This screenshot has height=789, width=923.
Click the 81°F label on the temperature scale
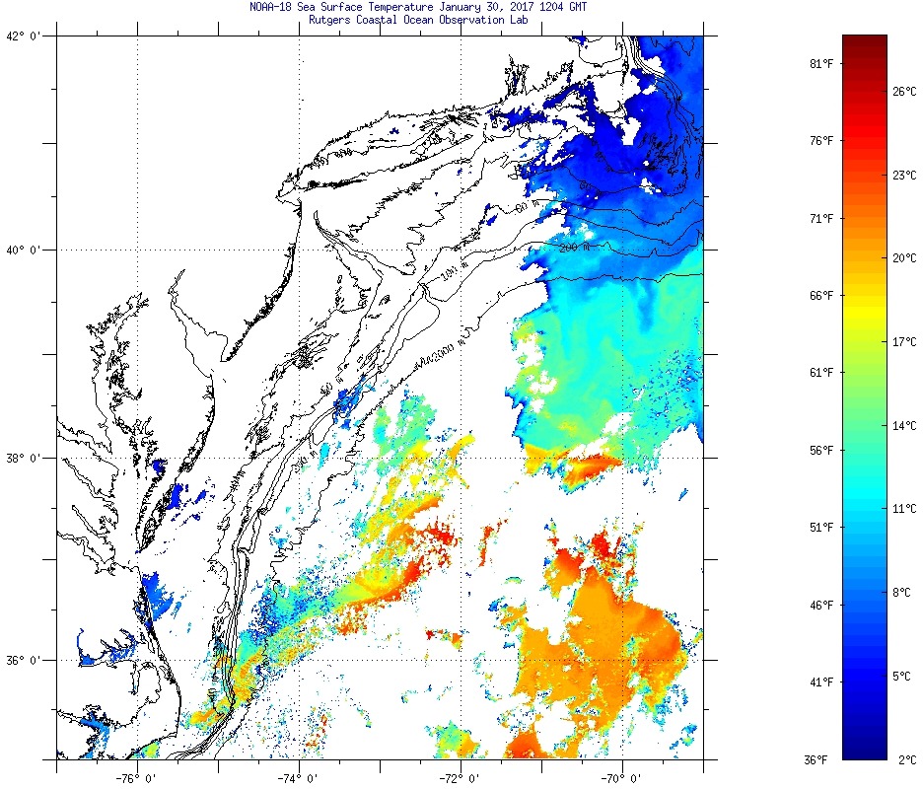pos(820,64)
